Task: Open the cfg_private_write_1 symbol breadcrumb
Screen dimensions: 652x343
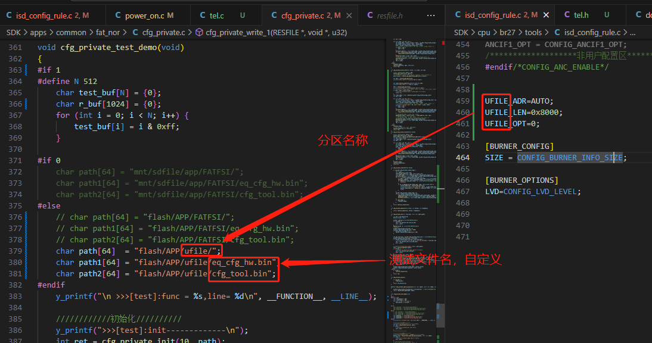Action: 271,32
